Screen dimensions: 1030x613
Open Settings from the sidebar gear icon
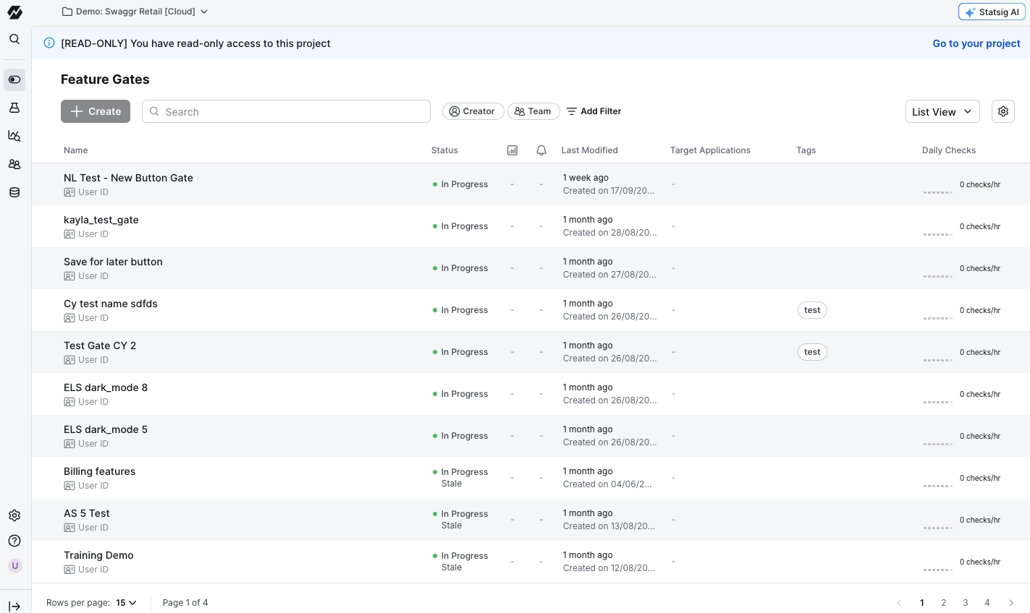click(x=14, y=515)
